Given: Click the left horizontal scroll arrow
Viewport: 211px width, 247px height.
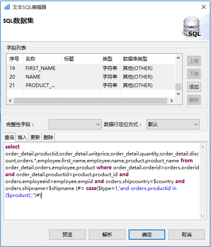Looking at the screenshot, I should point(10,101).
